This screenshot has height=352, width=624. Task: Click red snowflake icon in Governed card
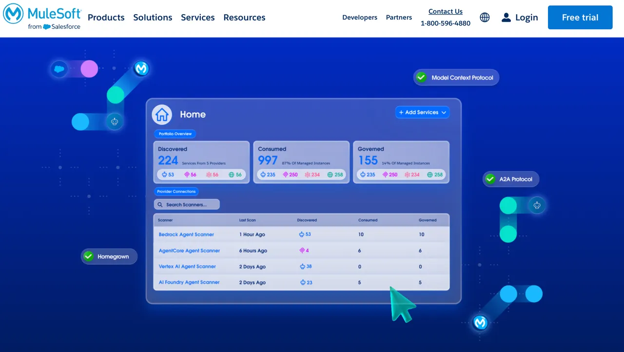[x=408, y=175]
